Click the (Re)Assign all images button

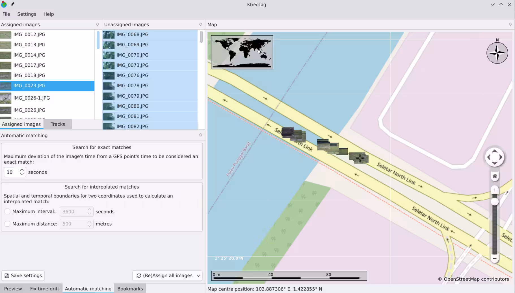(x=165, y=275)
